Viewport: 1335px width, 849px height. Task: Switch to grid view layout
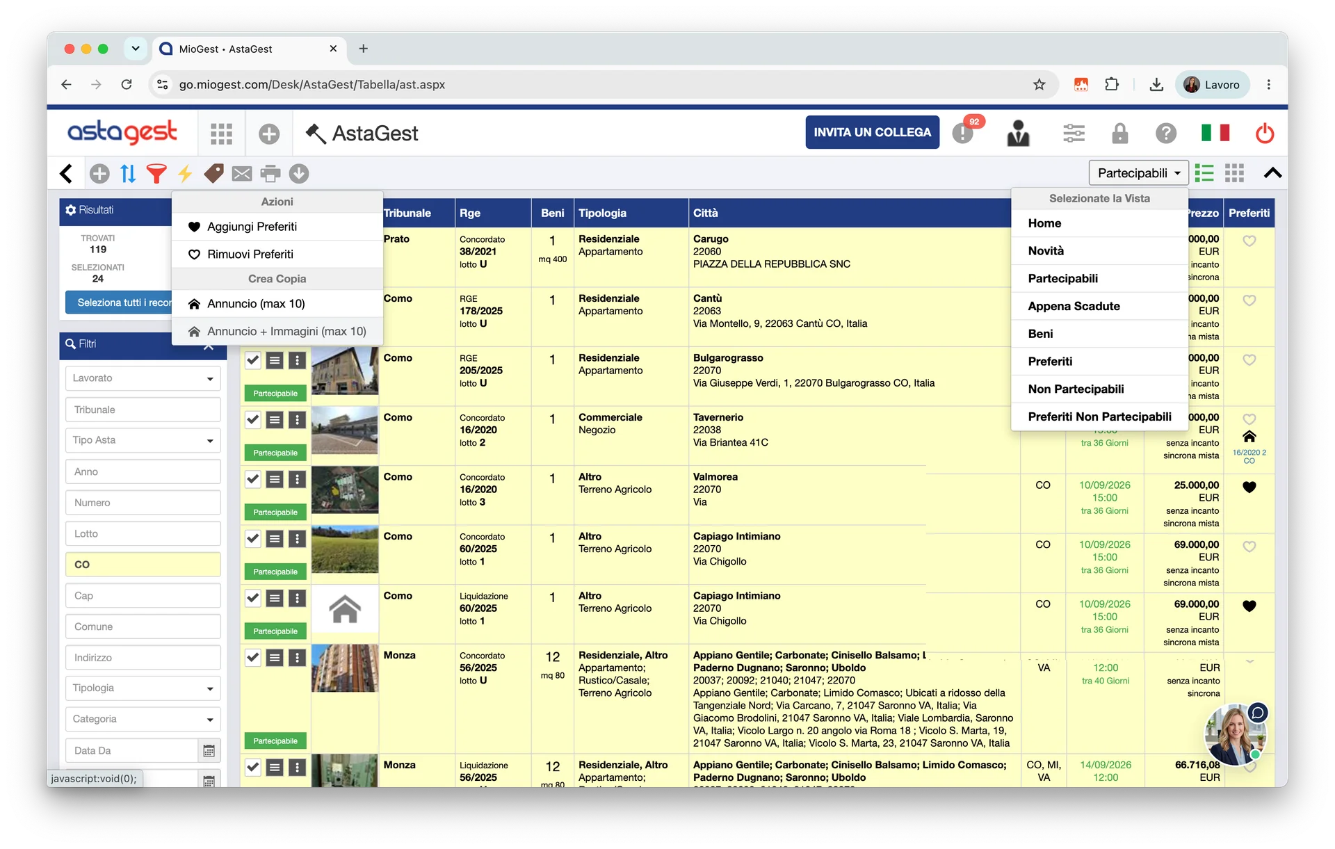pyautogui.click(x=1234, y=173)
